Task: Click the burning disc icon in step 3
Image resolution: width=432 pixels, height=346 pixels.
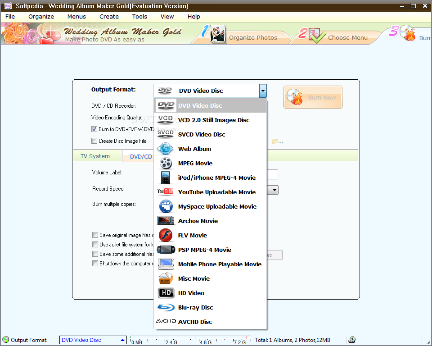Action: (407, 33)
